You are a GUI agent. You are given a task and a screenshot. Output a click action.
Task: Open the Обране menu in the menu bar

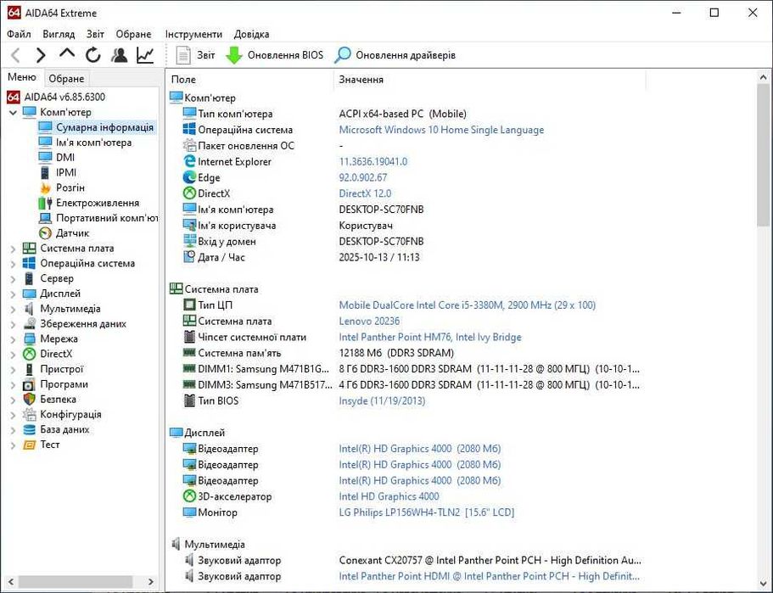[x=133, y=34]
